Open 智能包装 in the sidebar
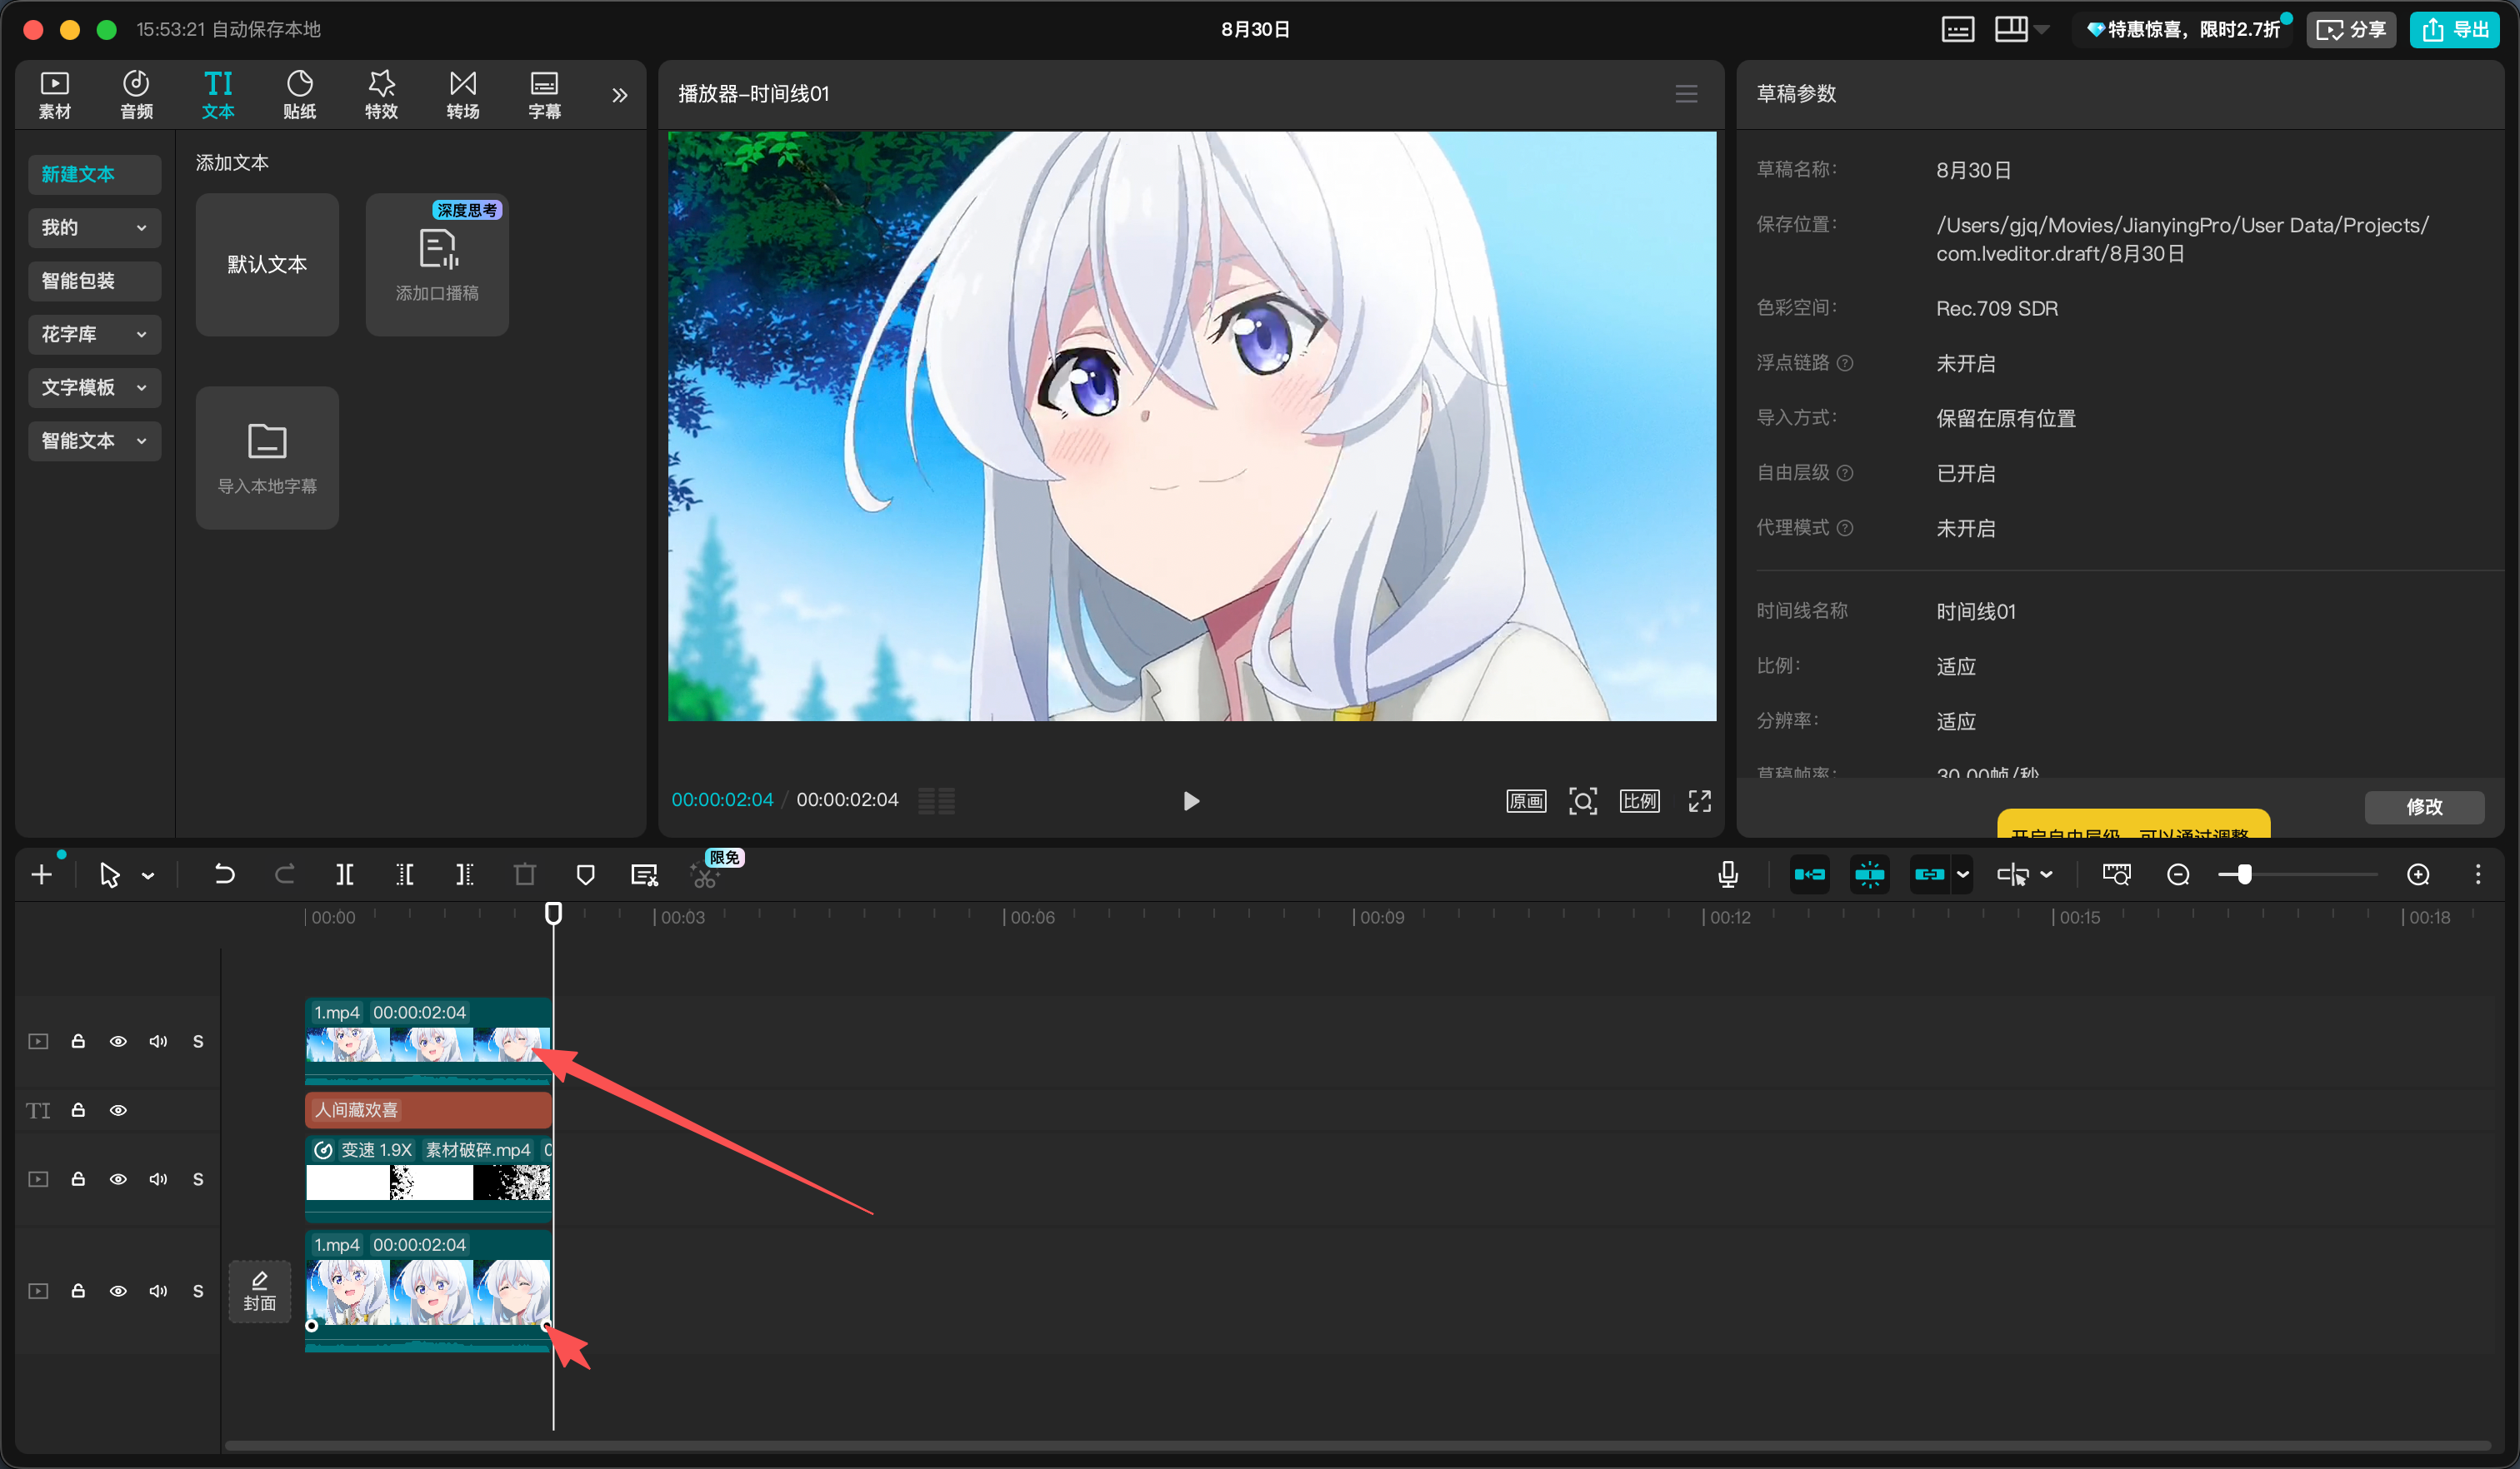The height and width of the screenshot is (1469, 2520). pos(95,281)
